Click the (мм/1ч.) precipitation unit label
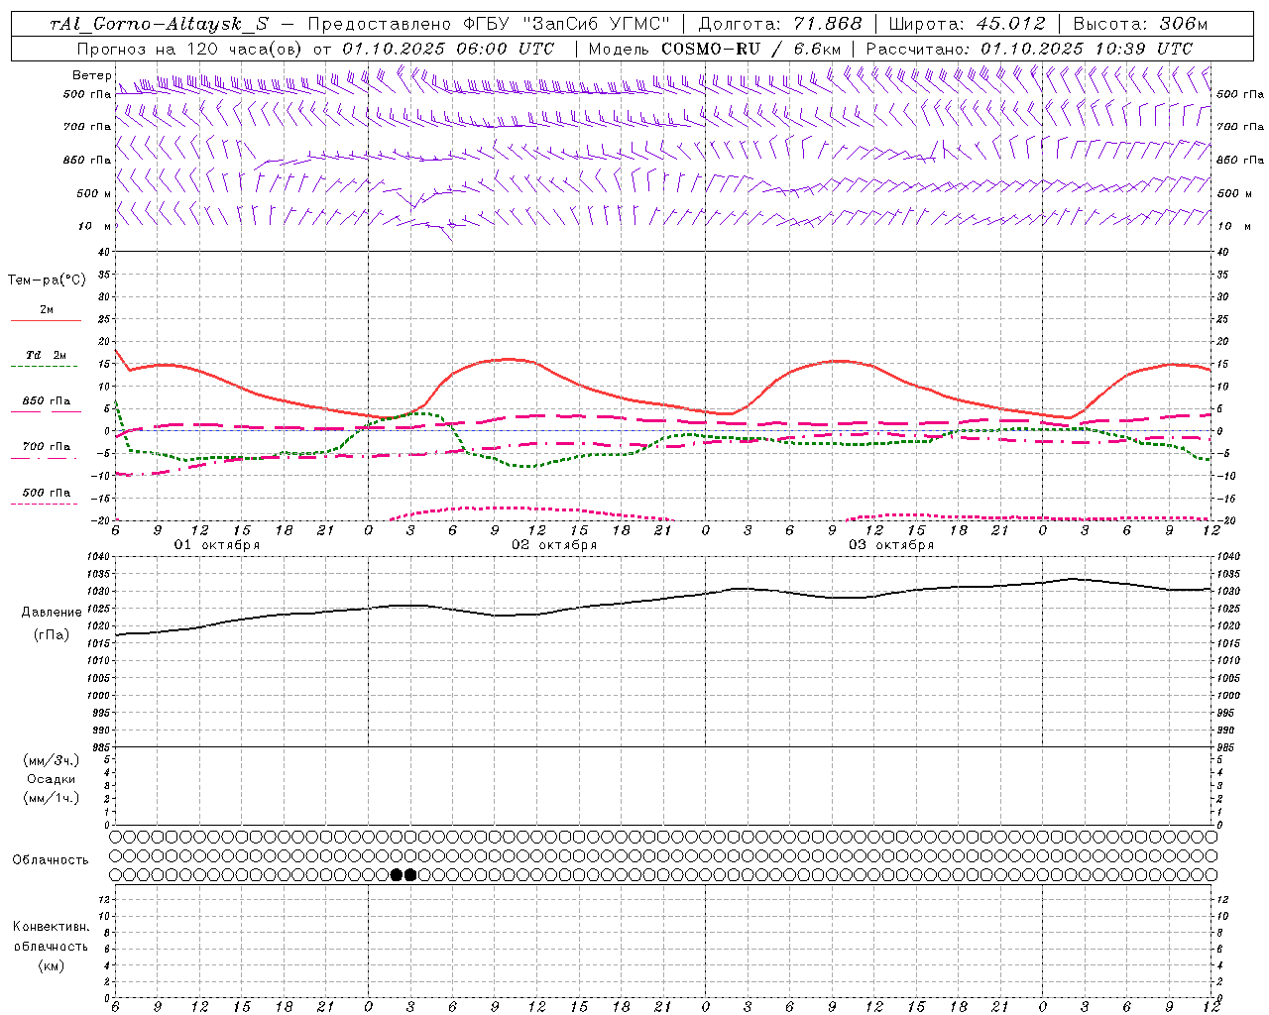Viewport: 1269px width, 1015px height. (x=52, y=798)
